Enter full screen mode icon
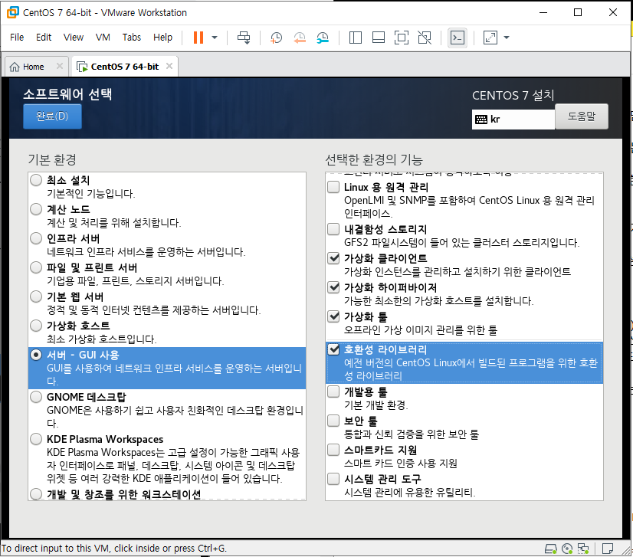This screenshot has height=557, width=633. [402, 38]
